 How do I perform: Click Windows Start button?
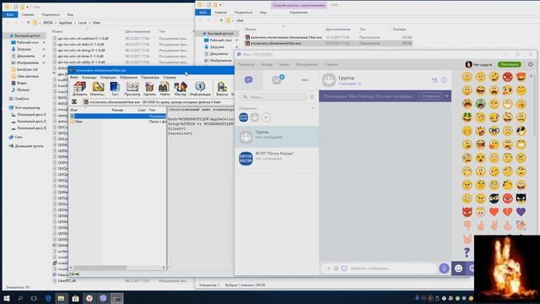7,298
